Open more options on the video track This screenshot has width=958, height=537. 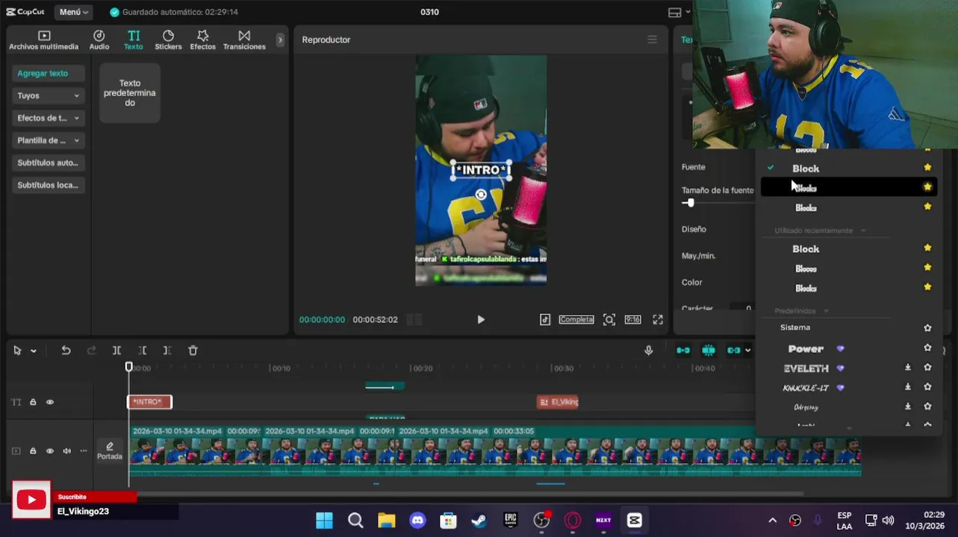pyautogui.click(x=83, y=450)
